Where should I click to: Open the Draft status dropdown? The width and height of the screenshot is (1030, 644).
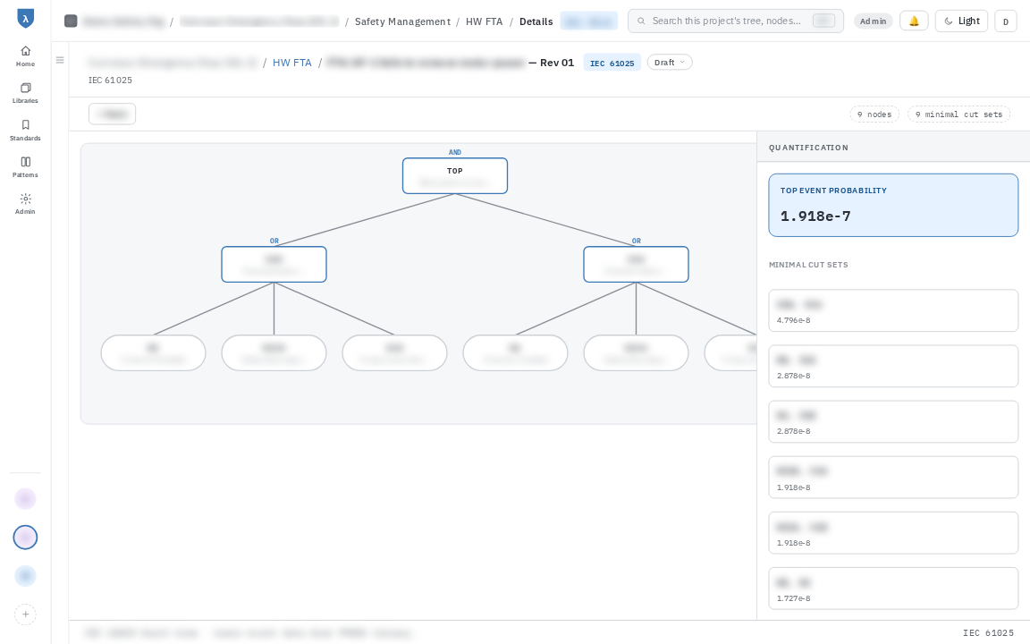[x=670, y=63]
